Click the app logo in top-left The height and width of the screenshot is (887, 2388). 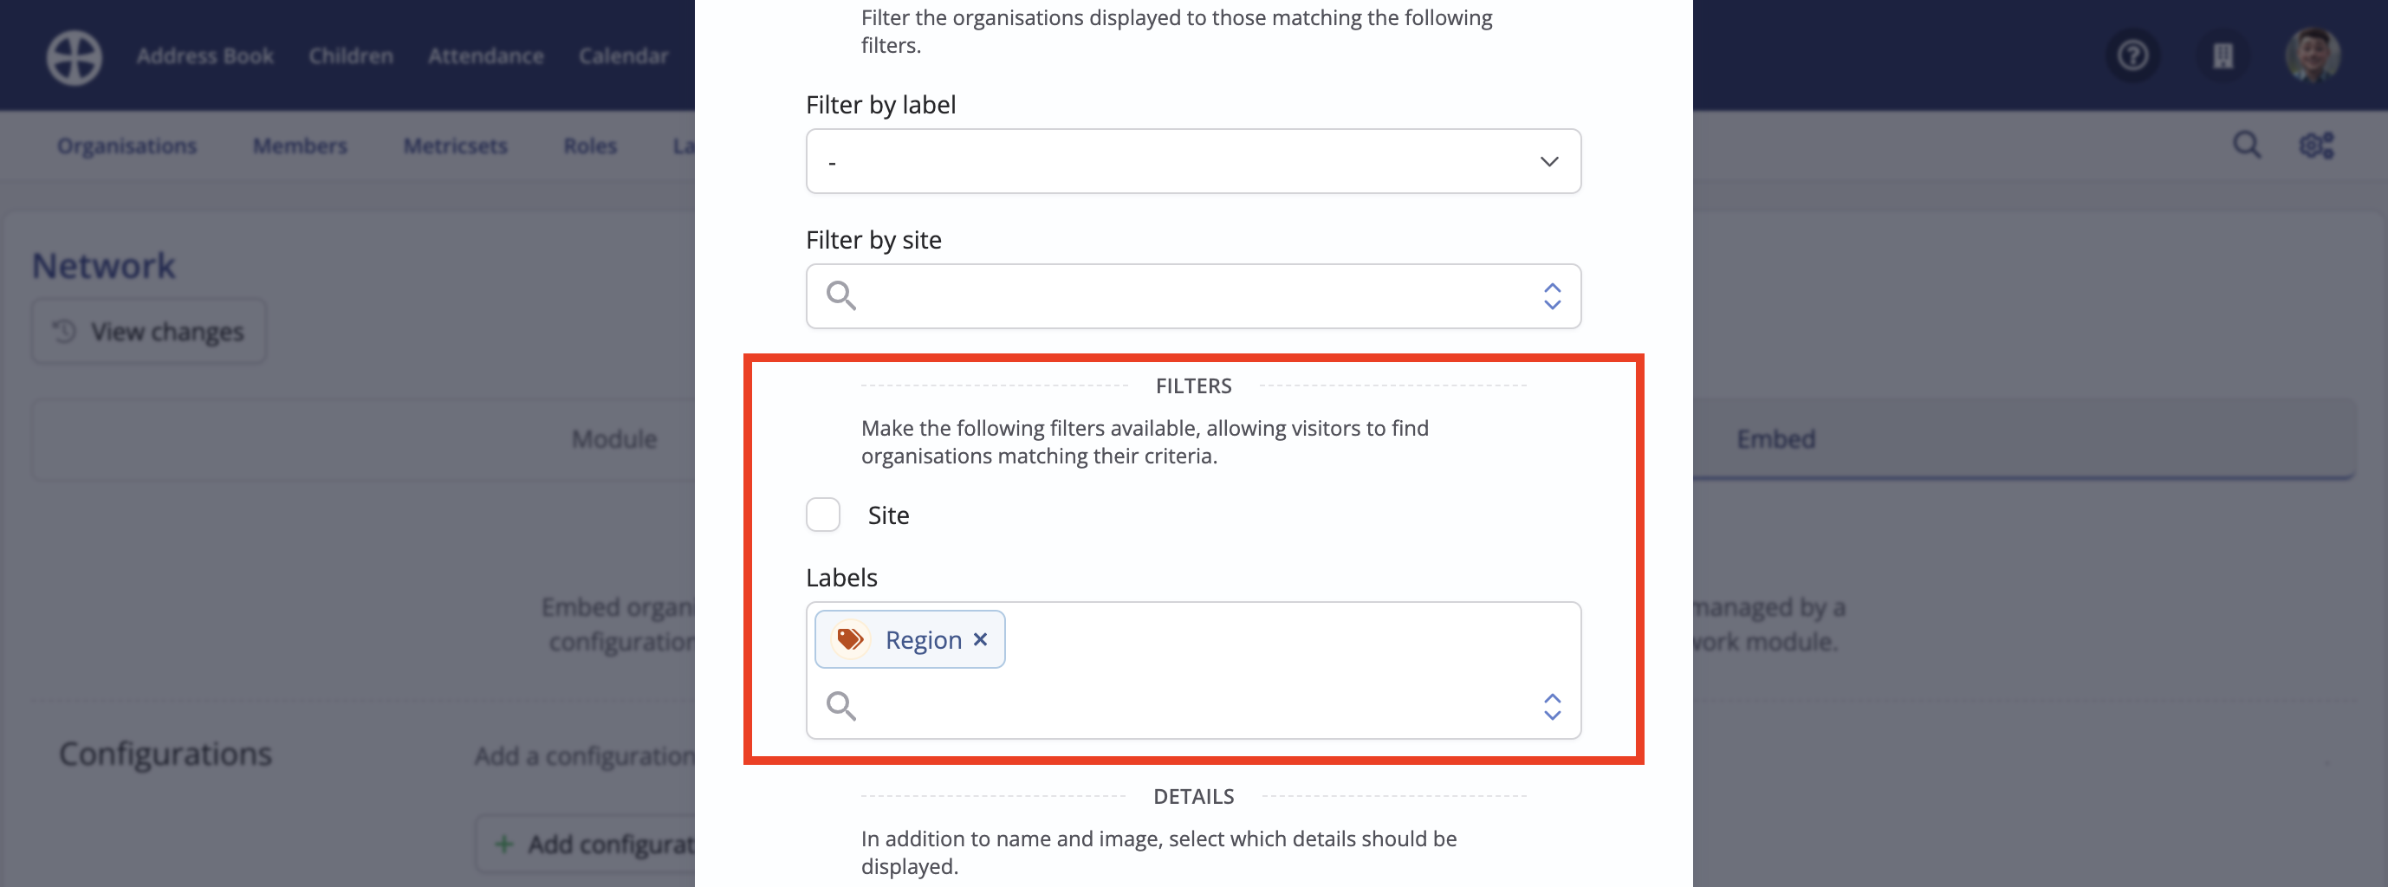tap(75, 57)
